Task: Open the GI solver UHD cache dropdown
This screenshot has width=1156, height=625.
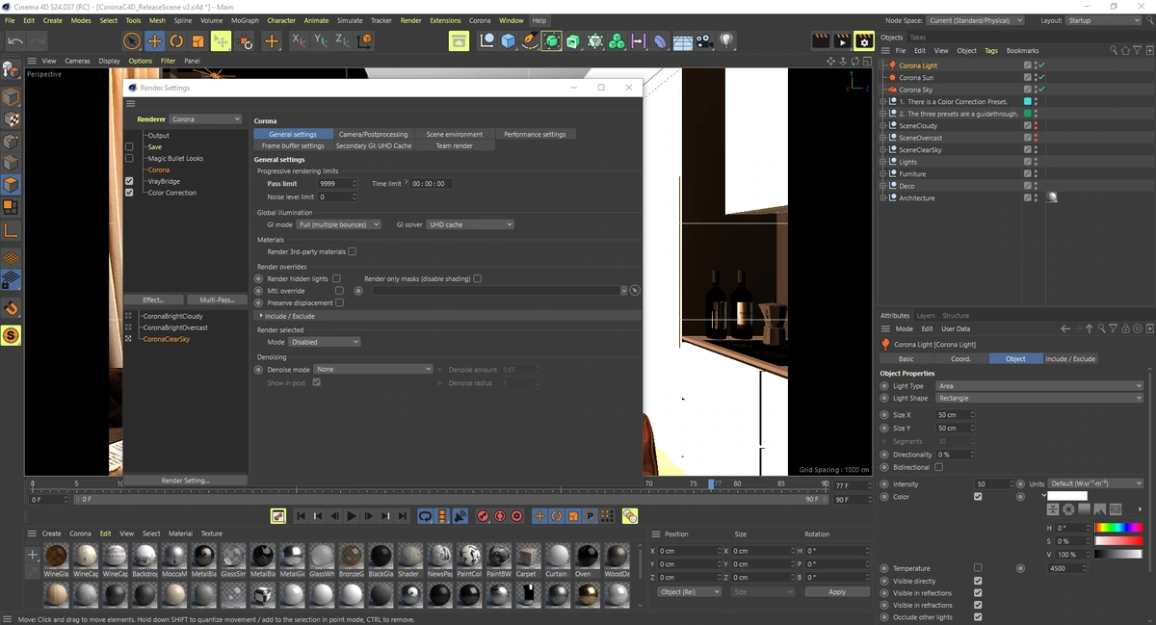Action: 470,224
